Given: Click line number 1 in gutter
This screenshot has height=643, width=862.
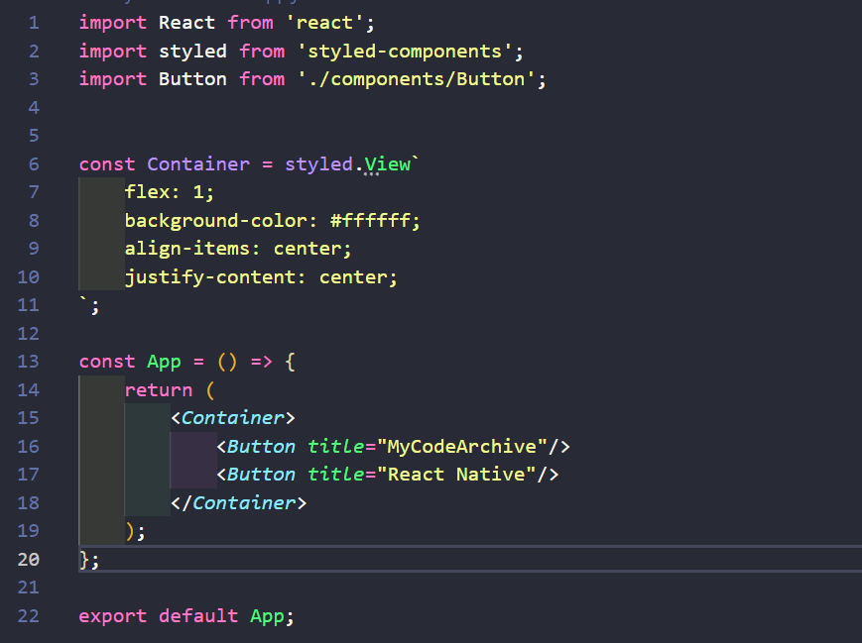Looking at the screenshot, I should [34, 23].
